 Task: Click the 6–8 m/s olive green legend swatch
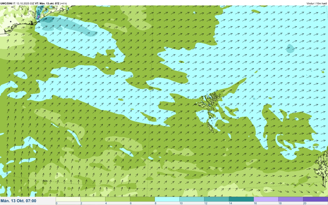click(x=142, y=199)
